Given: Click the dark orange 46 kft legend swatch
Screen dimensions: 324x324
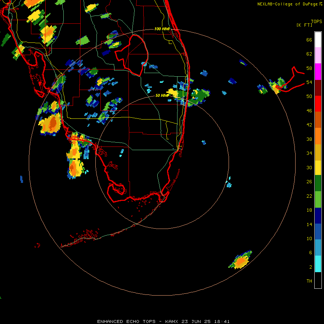Looking at the screenshot, I should click(x=318, y=120).
